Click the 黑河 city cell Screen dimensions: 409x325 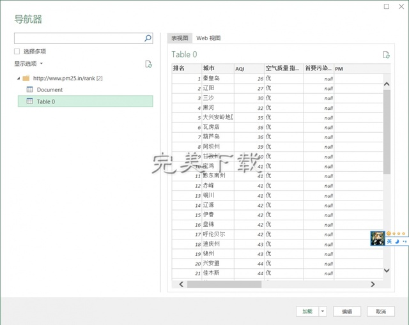click(218, 108)
